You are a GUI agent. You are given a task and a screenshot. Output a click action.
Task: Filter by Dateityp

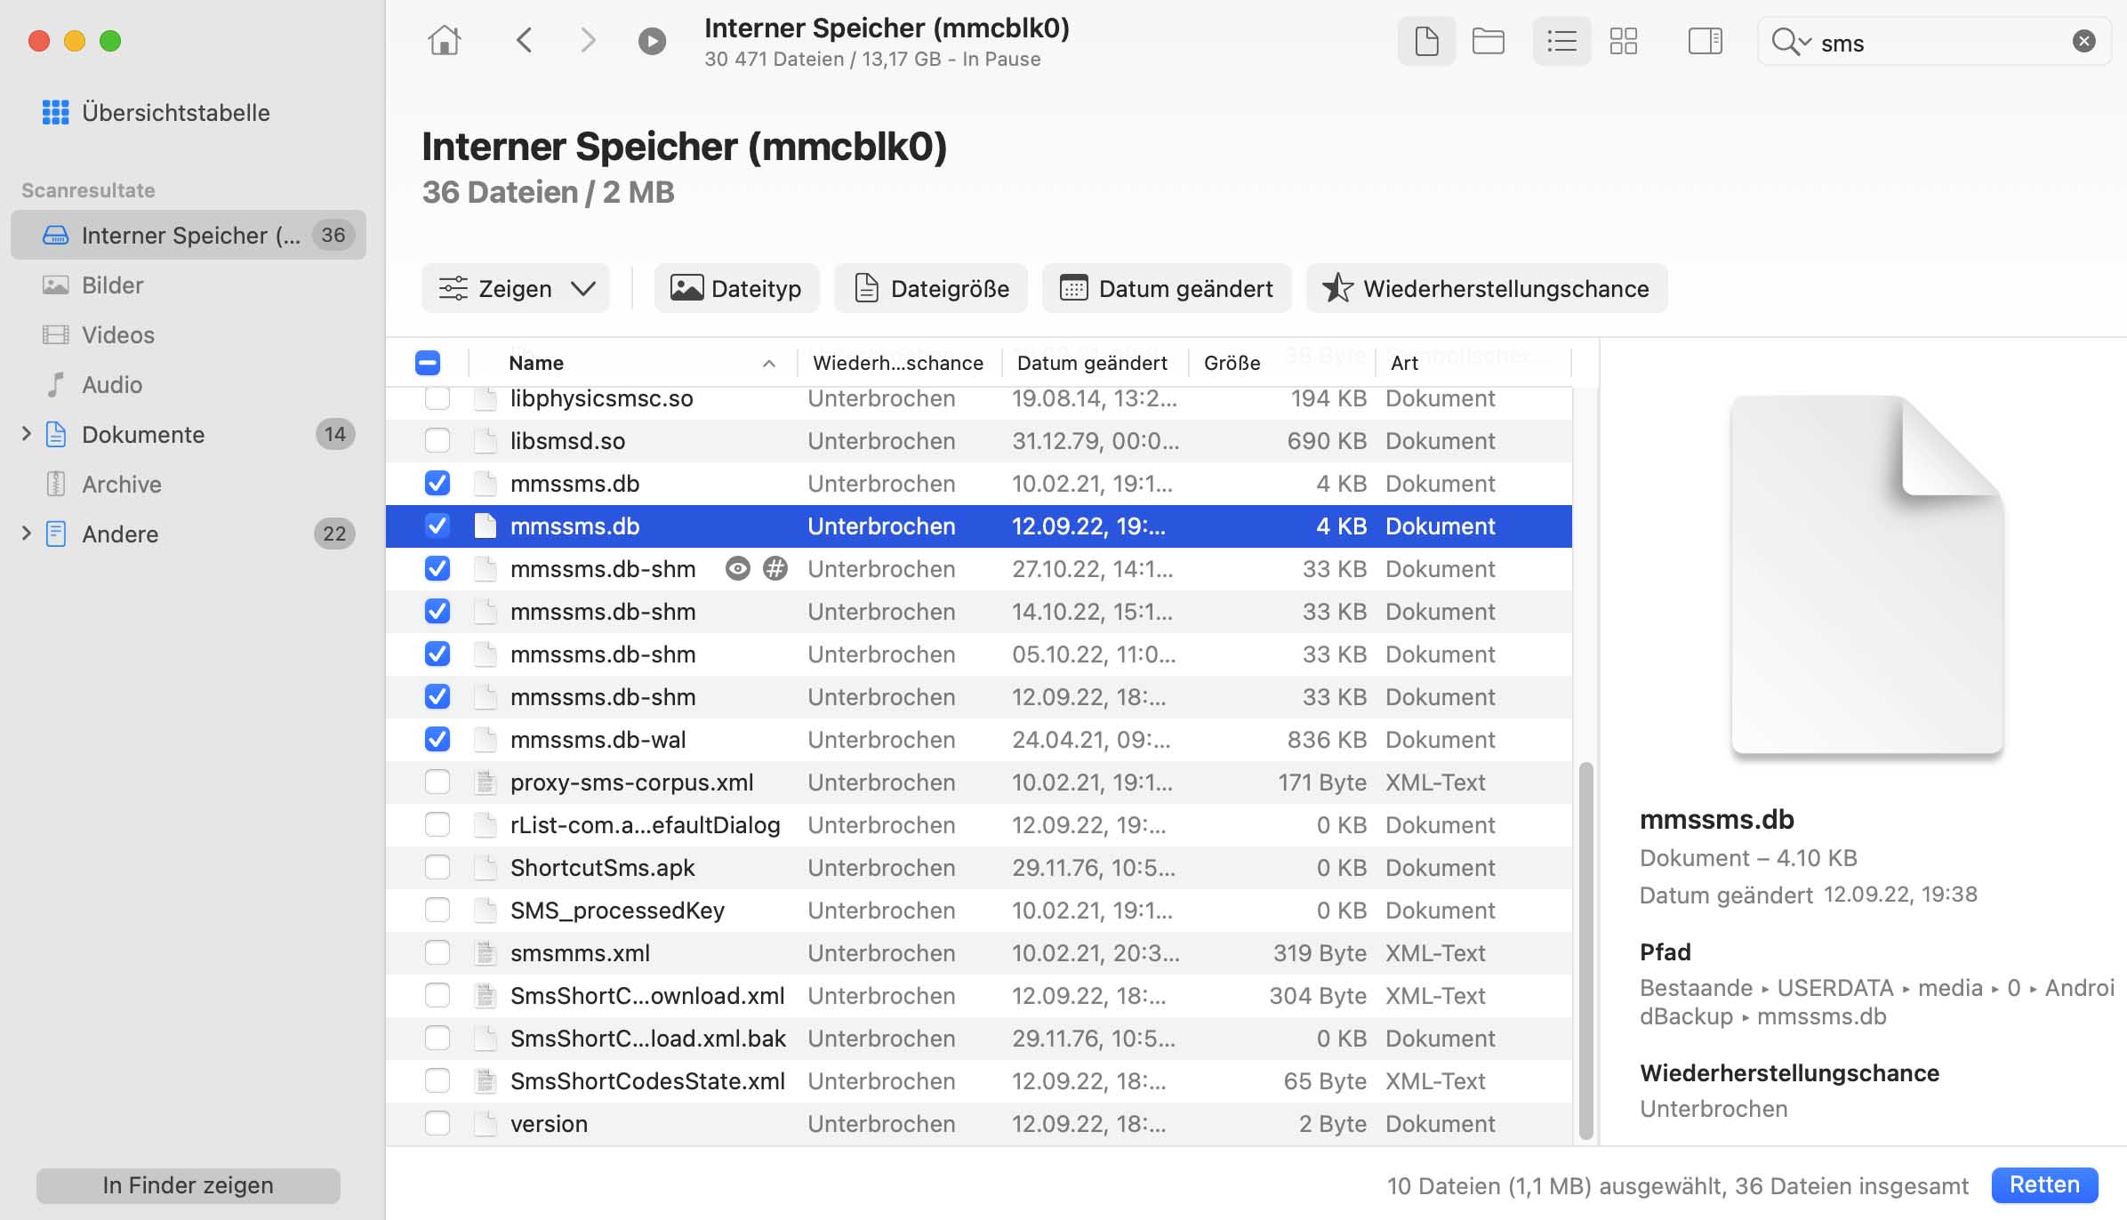point(736,288)
